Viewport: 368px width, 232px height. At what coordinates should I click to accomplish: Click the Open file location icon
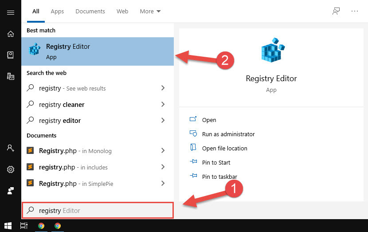(x=193, y=147)
